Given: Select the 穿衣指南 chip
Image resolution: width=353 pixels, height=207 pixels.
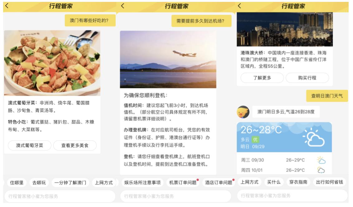Looking at the screenshot, I should (x=298, y=182).
